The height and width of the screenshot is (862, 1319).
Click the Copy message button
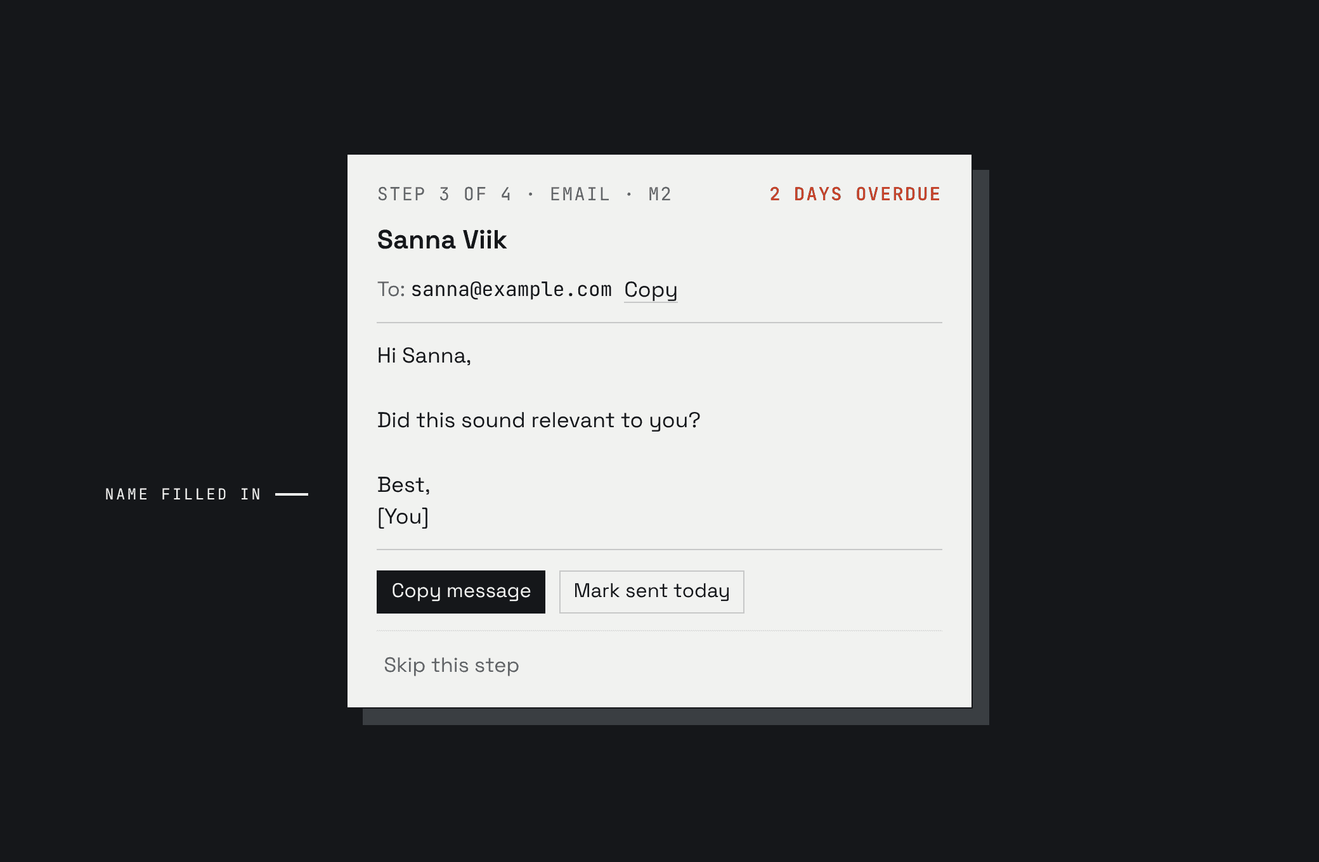pyautogui.click(x=461, y=591)
